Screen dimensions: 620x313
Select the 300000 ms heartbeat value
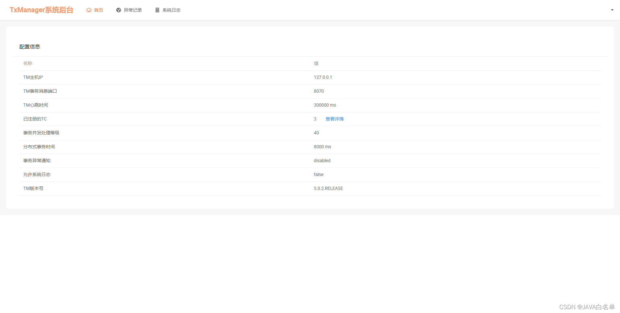tap(325, 105)
